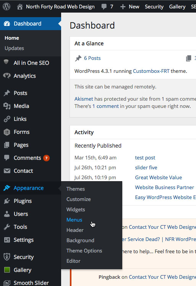Screen dimensions: 196x286
Task: Click the At a Glance widget heading
Action: pyautogui.click(x=89, y=43)
